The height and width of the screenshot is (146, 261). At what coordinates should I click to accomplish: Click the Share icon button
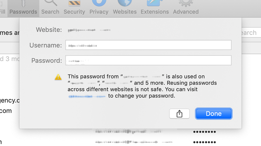click(179, 114)
